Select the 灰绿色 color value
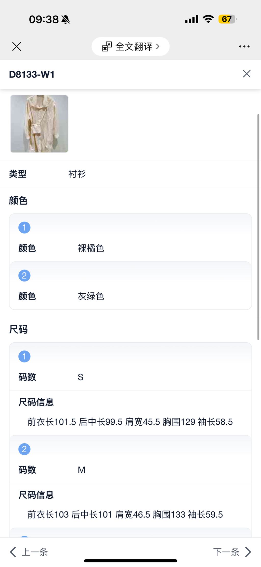This screenshot has width=261, height=567. coord(91,296)
